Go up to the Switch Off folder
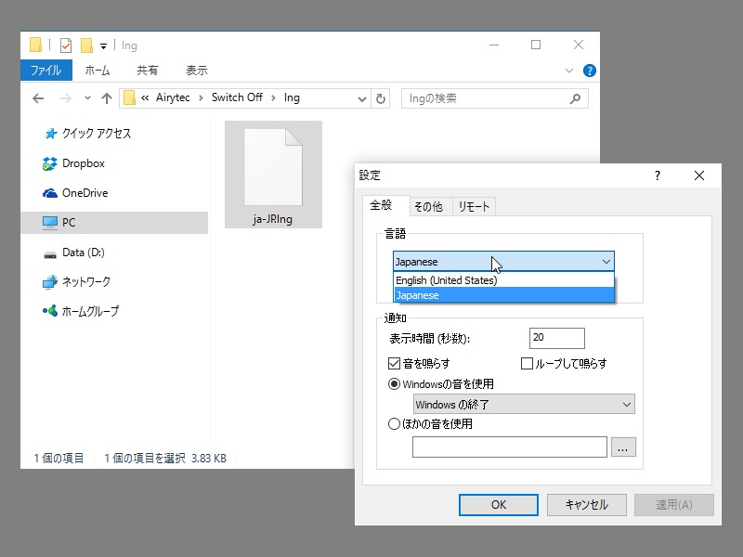This screenshot has height=557, width=743. pos(107,97)
